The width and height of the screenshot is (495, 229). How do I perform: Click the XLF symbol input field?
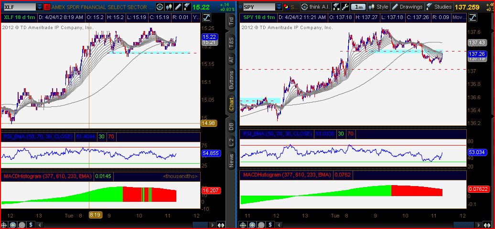click(x=19, y=7)
